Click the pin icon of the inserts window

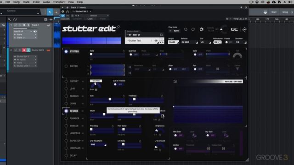point(241,7)
